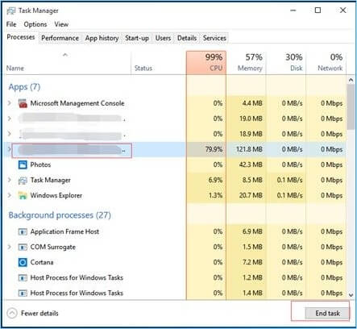Expand blurred app row using 18.9 MB
This screenshot has height=329, width=357.
point(10,134)
